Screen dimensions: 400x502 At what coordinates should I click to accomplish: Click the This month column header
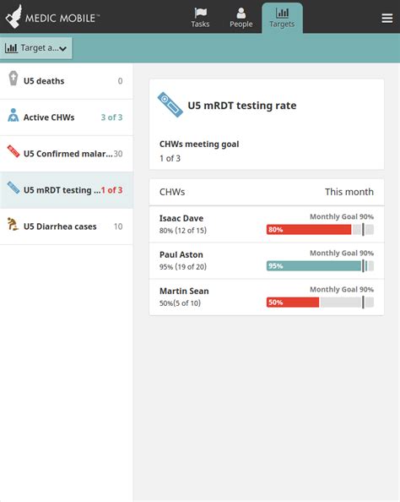point(349,192)
